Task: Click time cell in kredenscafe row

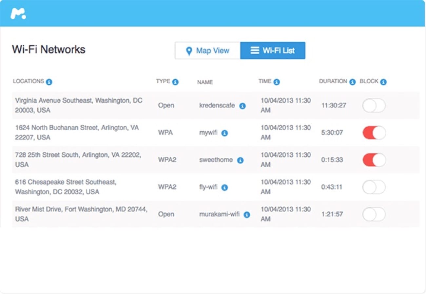Action: tap(286, 105)
